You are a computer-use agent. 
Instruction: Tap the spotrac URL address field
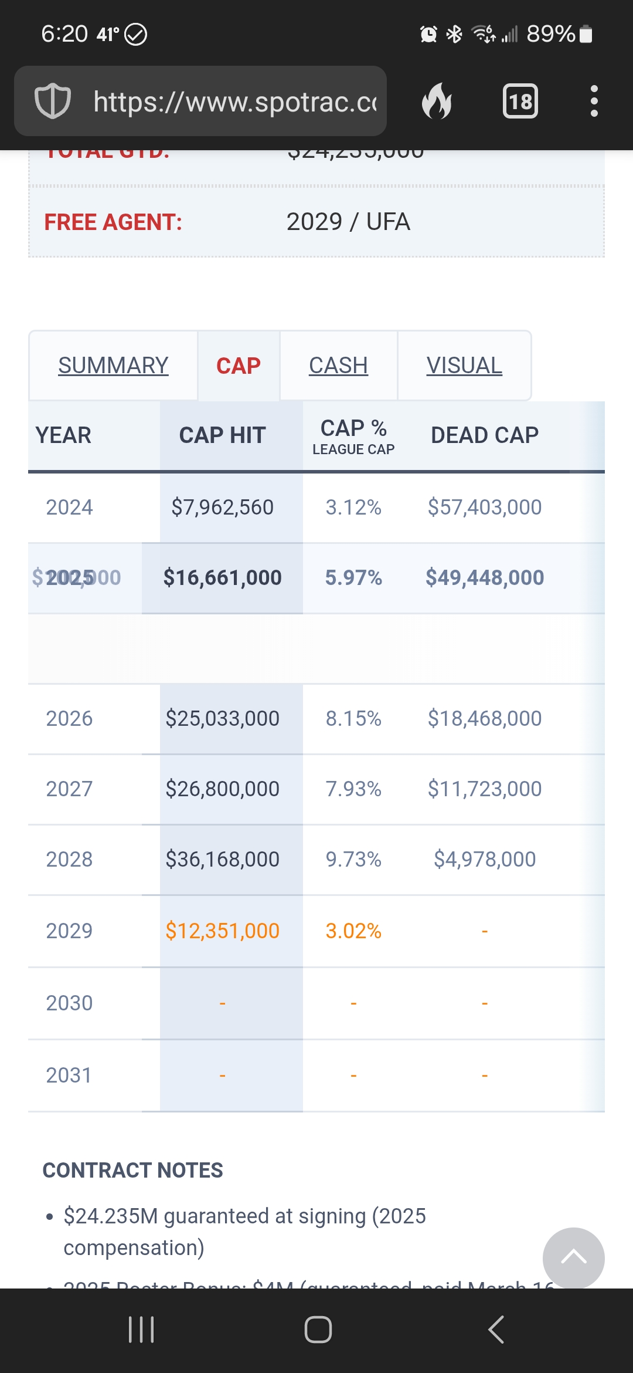pyautogui.click(x=234, y=102)
